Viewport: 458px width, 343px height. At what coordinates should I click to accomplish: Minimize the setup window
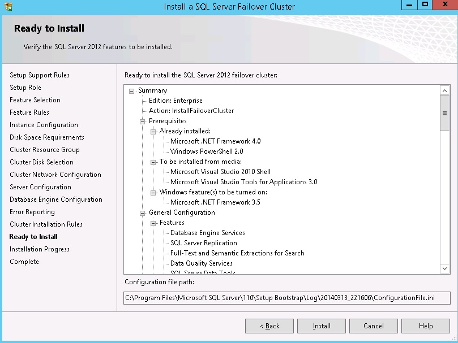point(409,5)
